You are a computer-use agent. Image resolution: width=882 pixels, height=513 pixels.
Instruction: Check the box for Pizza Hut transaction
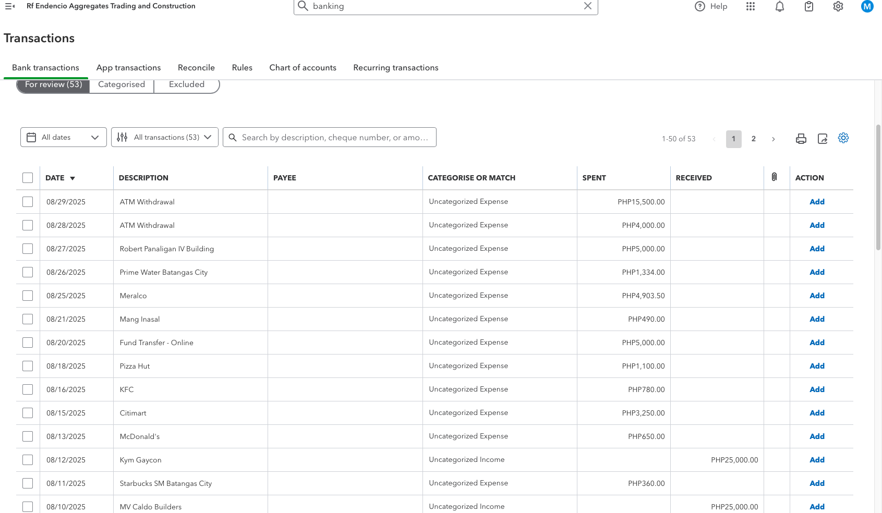tap(28, 366)
